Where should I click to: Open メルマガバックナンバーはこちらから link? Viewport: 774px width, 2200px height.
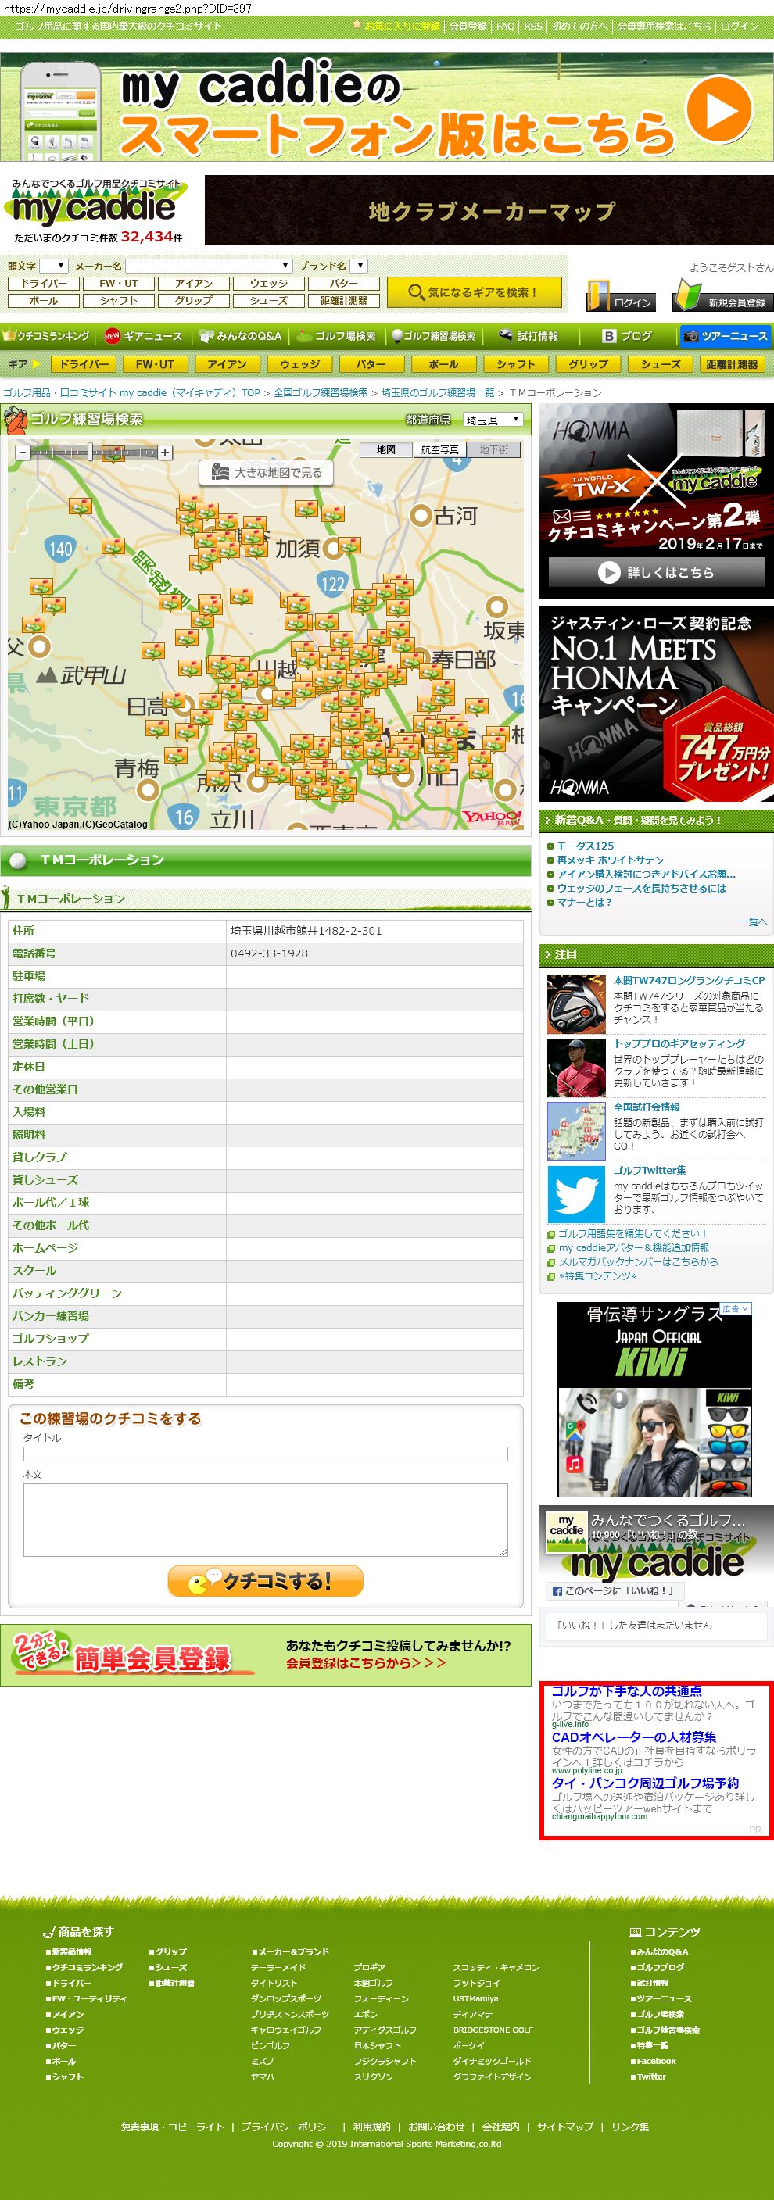(x=638, y=1261)
